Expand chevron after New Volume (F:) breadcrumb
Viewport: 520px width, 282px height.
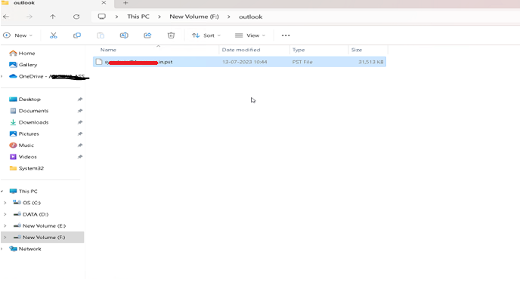(x=229, y=17)
